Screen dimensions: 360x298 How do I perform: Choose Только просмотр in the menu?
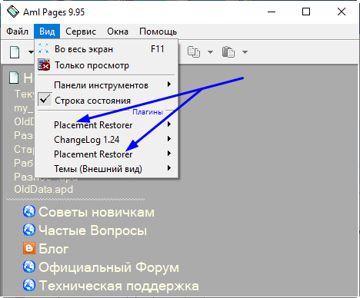point(106,65)
